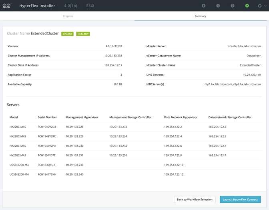Select cluster data IP 169.254.122.1
Screen dimensions: 269x210
(113, 65)
